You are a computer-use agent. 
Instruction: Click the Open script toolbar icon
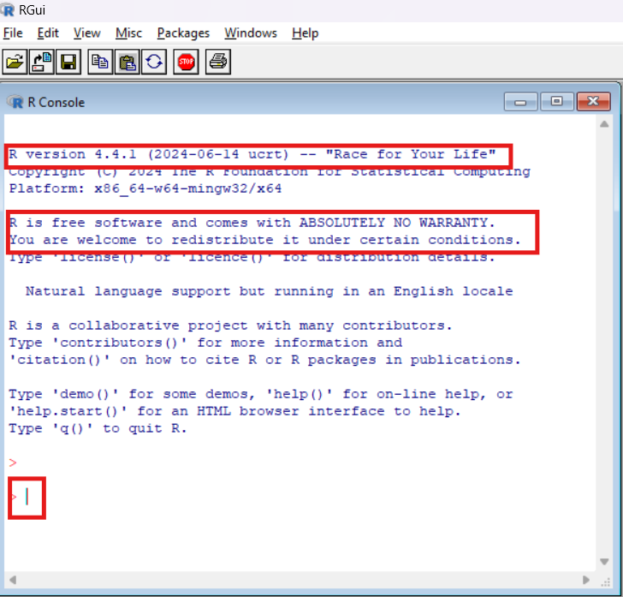(15, 62)
